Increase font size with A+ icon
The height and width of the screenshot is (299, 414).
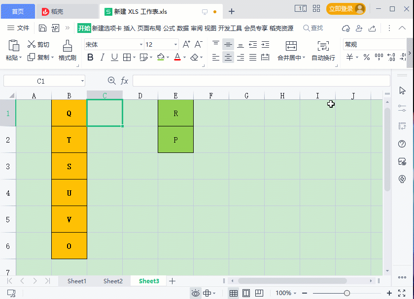(186, 44)
